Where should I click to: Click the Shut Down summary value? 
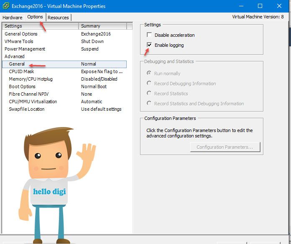pyautogui.click(x=92, y=41)
